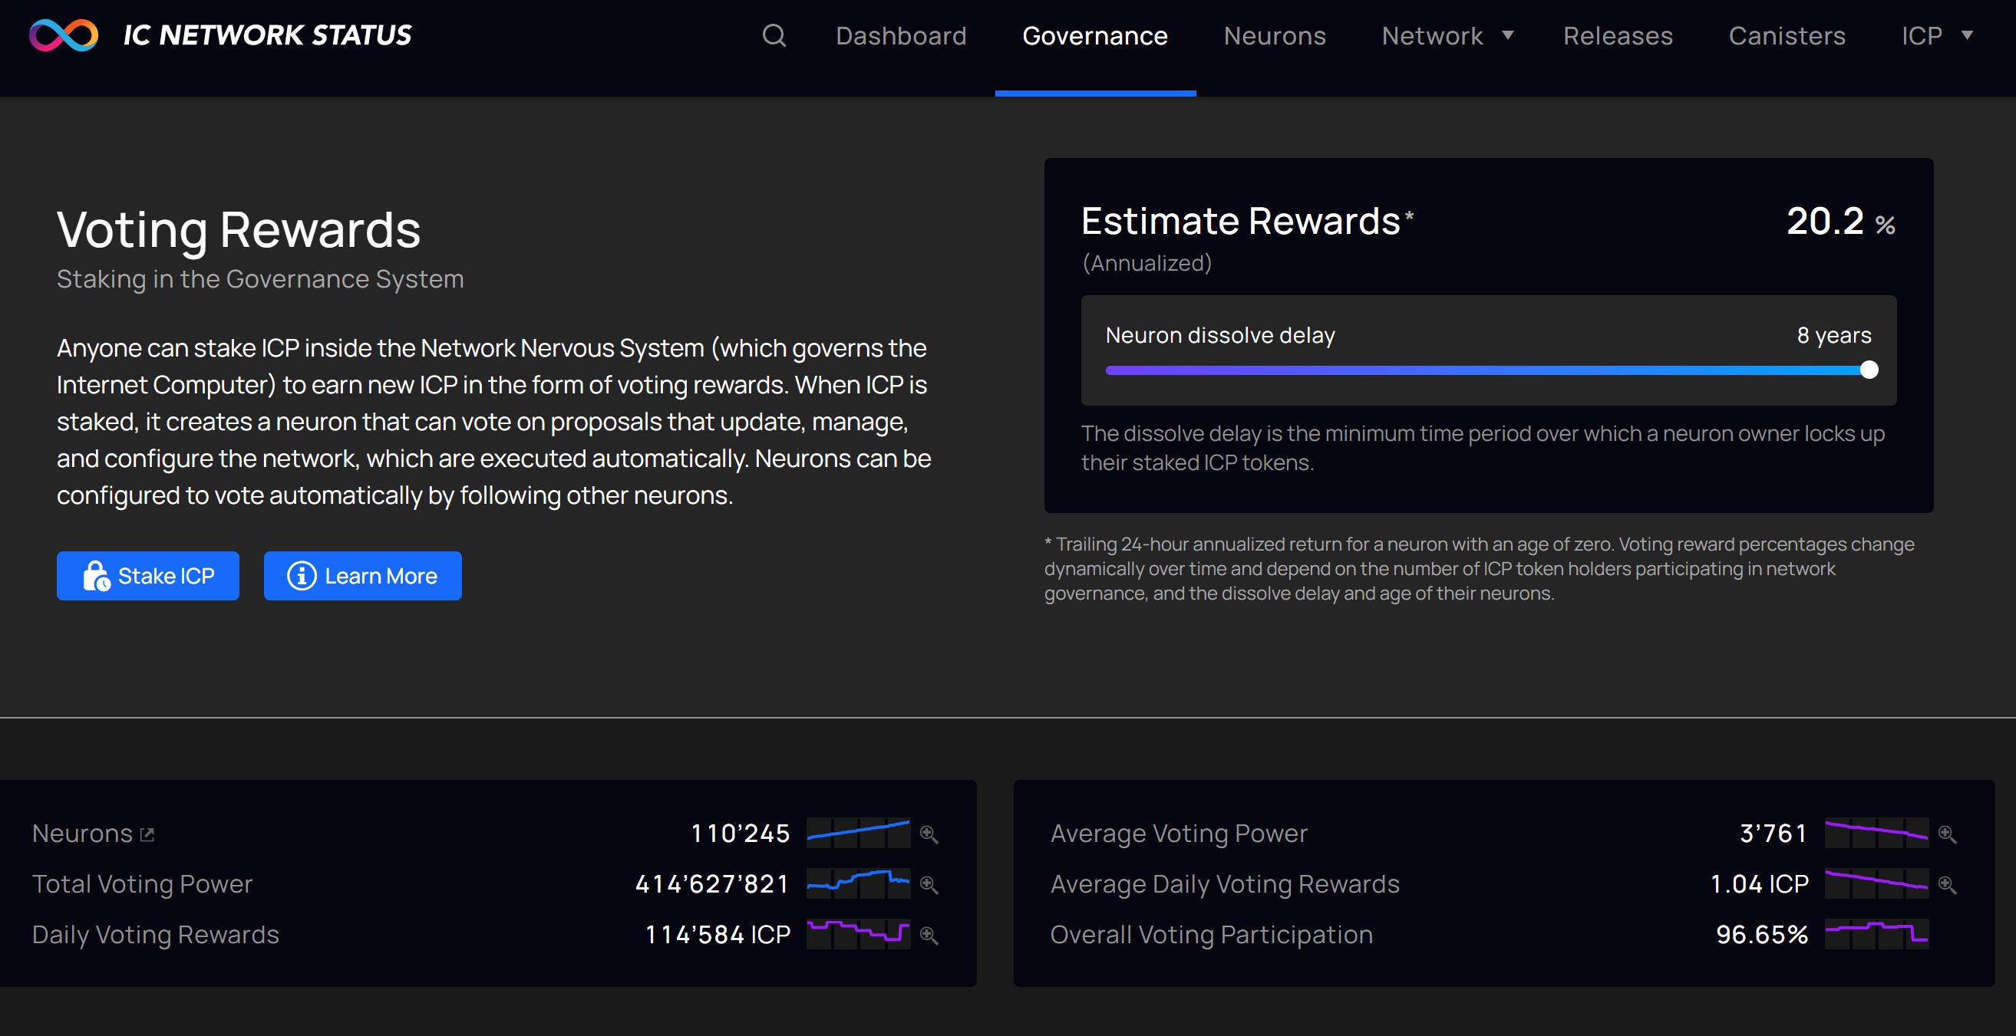Go to the Dashboard page
This screenshot has height=1036, width=2016.
pyautogui.click(x=901, y=35)
